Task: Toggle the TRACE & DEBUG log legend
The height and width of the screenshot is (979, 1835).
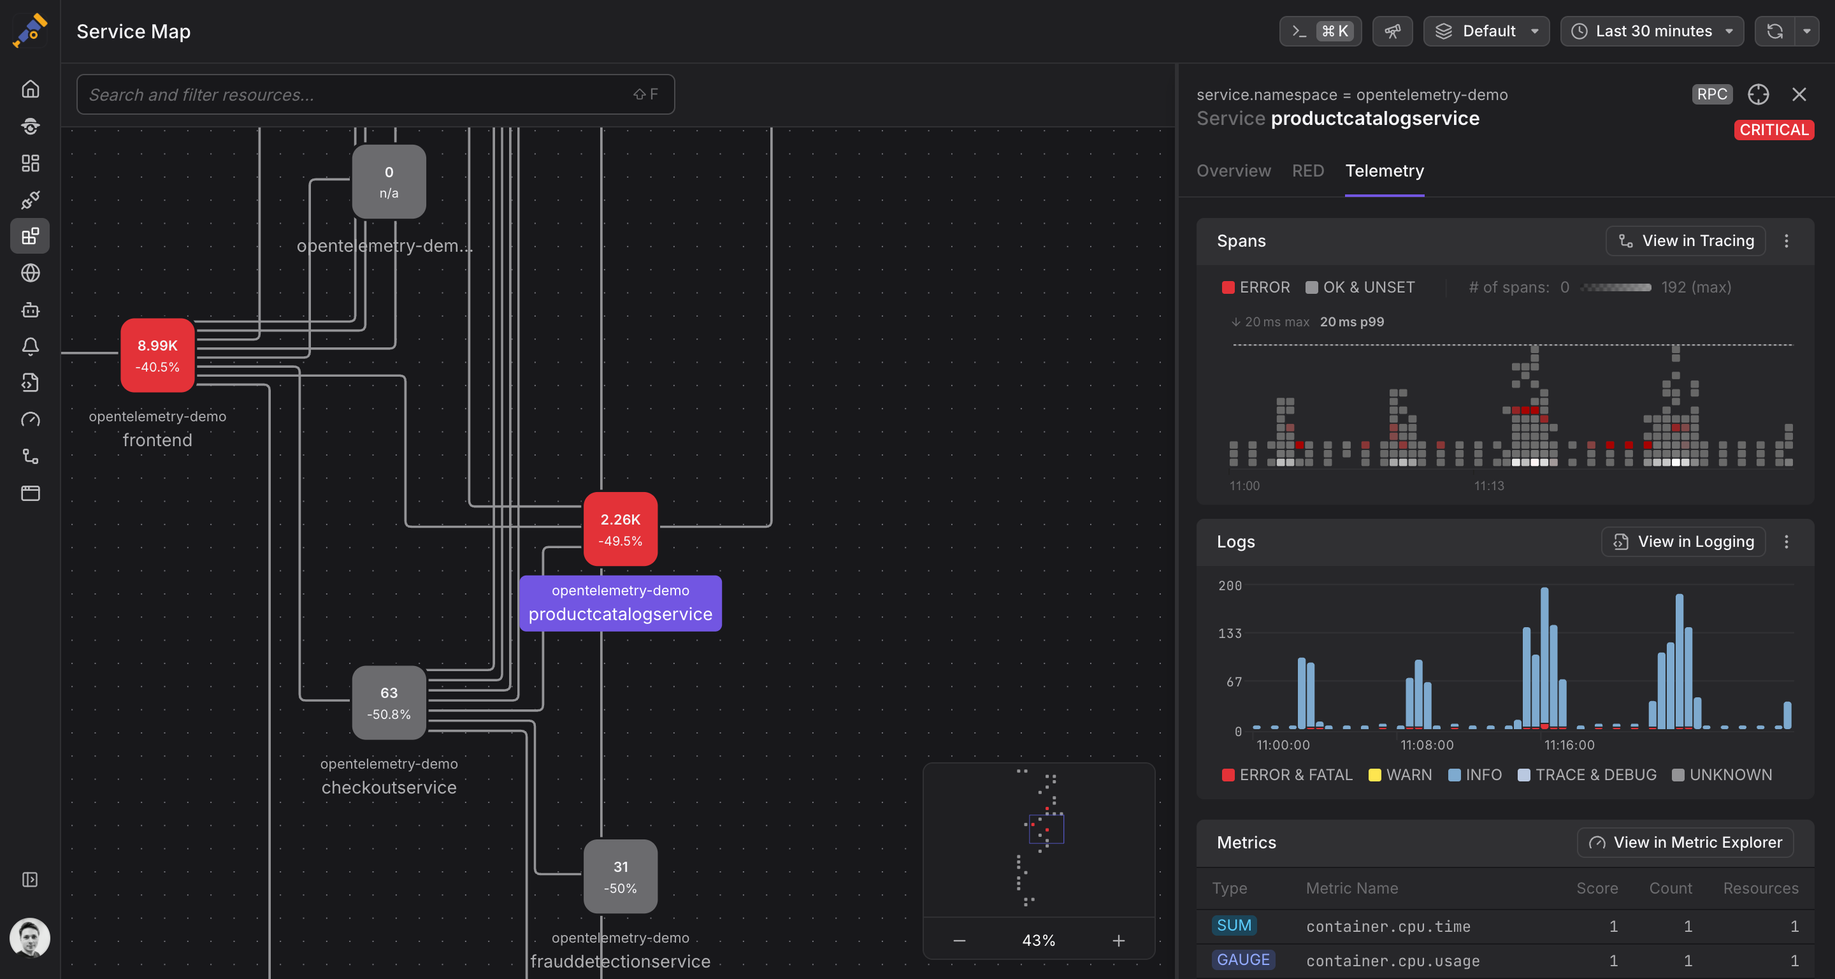Action: [x=1587, y=774]
